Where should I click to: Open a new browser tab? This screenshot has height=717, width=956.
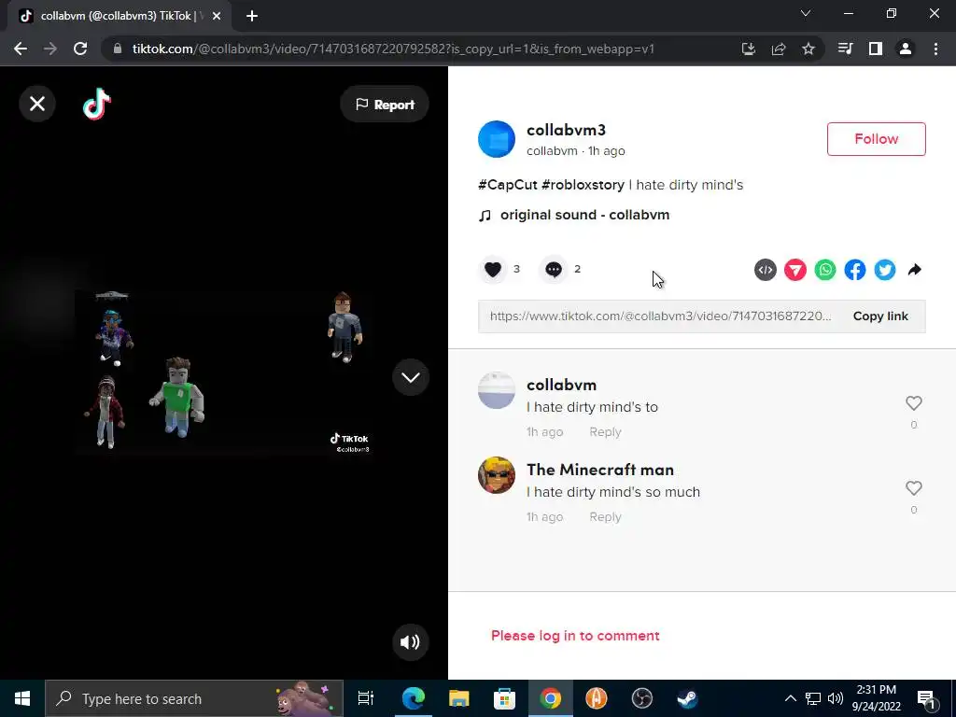tap(252, 16)
